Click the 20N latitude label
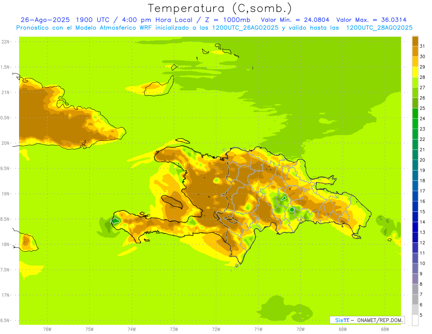 click(6, 143)
